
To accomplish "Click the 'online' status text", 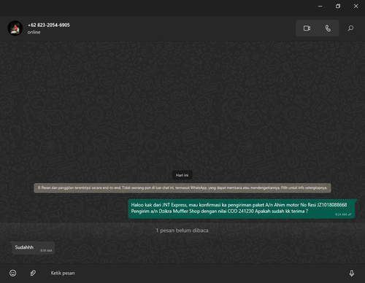I will (34, 32).
